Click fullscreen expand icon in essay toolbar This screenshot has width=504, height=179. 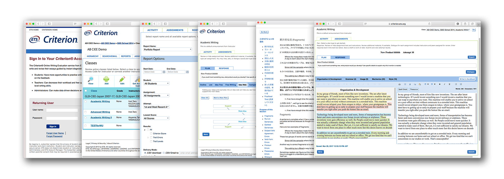405,84
